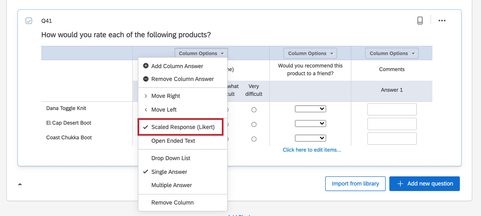Click the Comments text box for Dana Toggle Knit
481x216 pixels.
392,109
